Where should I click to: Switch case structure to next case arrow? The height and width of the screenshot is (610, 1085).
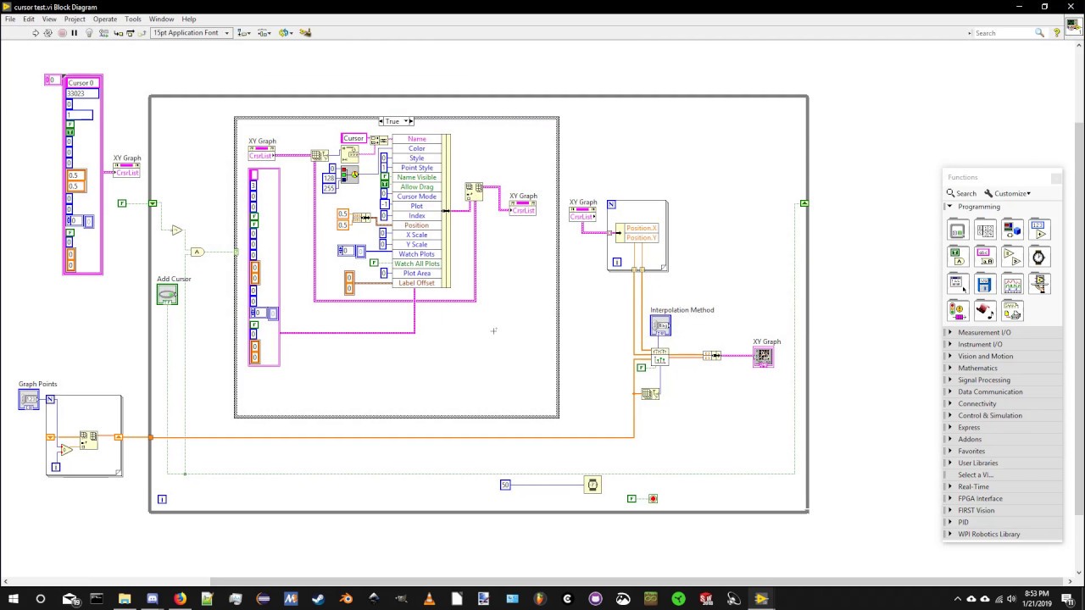[410, 121]
